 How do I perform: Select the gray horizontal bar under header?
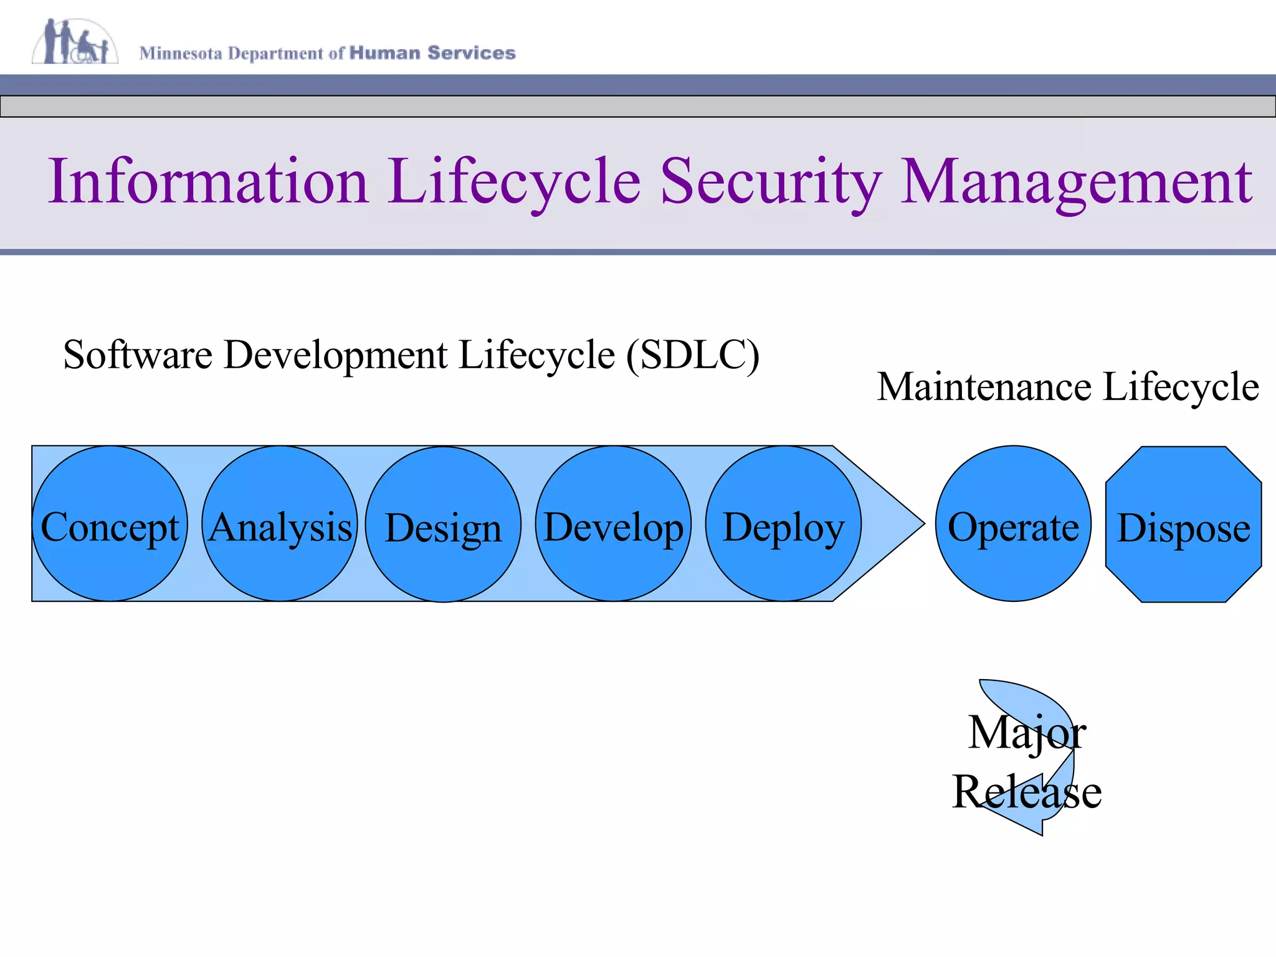637,107
